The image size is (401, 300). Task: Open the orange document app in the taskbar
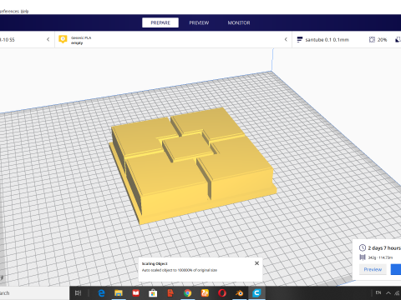pyautogui.click(x=170, y=292)
